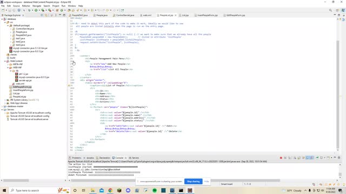Expand the META-INF folder
Viewport: 346px width, 194px height.
coord(8,65)
